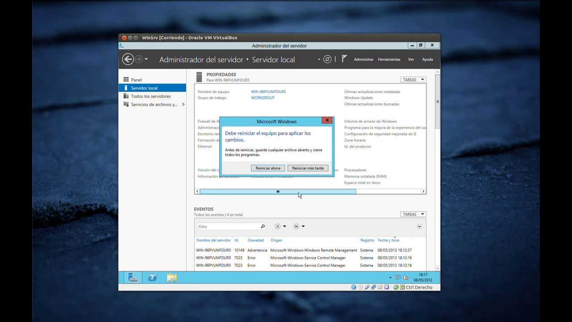Click the Advertencia severity cell
The image size is (572, 322).
(257, 250)
